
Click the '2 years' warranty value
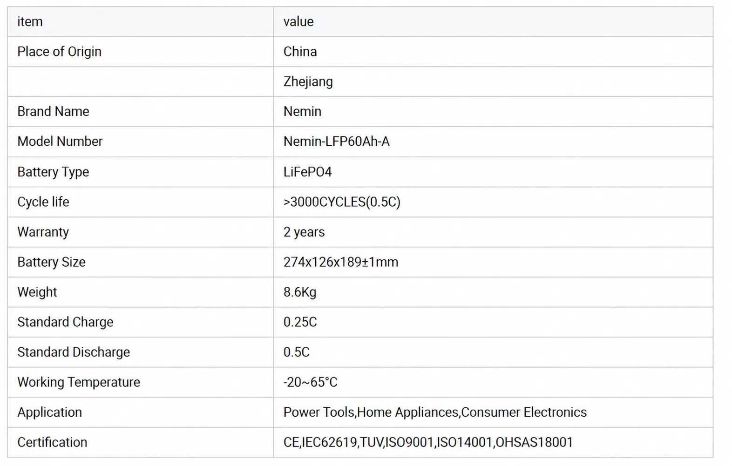coord(304,232)
